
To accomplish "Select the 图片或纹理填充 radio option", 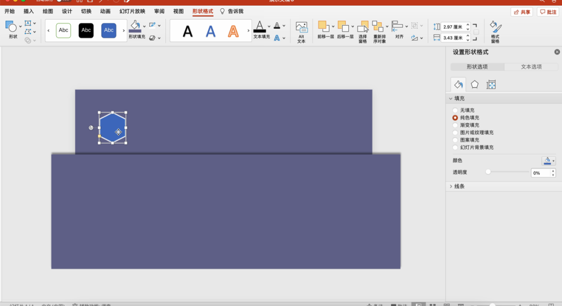I will [455, 133].
